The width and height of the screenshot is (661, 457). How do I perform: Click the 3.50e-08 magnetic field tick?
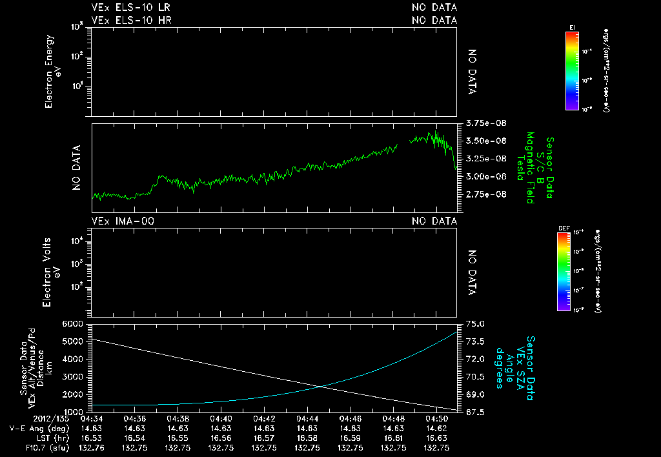click(x=486, y=141)
